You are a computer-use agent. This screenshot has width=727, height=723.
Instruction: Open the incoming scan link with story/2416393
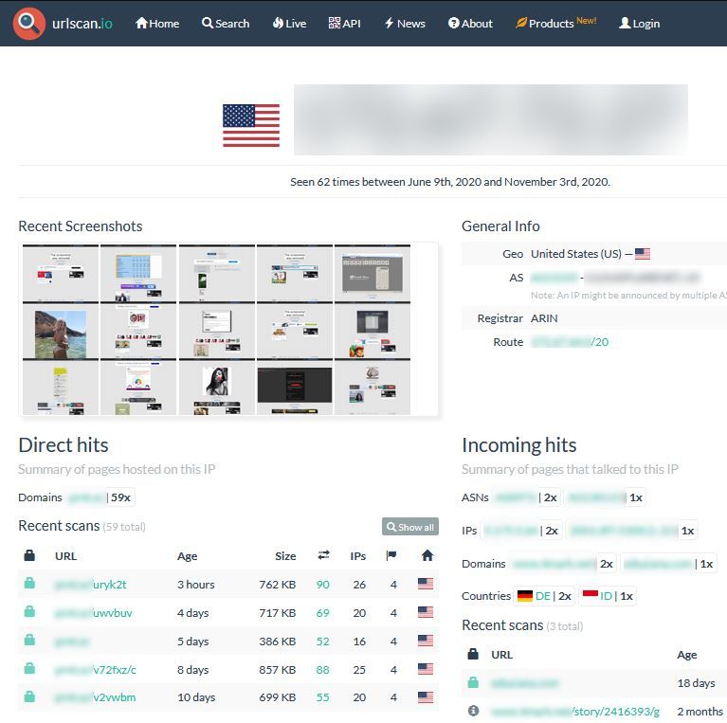(x=574, y=711)
